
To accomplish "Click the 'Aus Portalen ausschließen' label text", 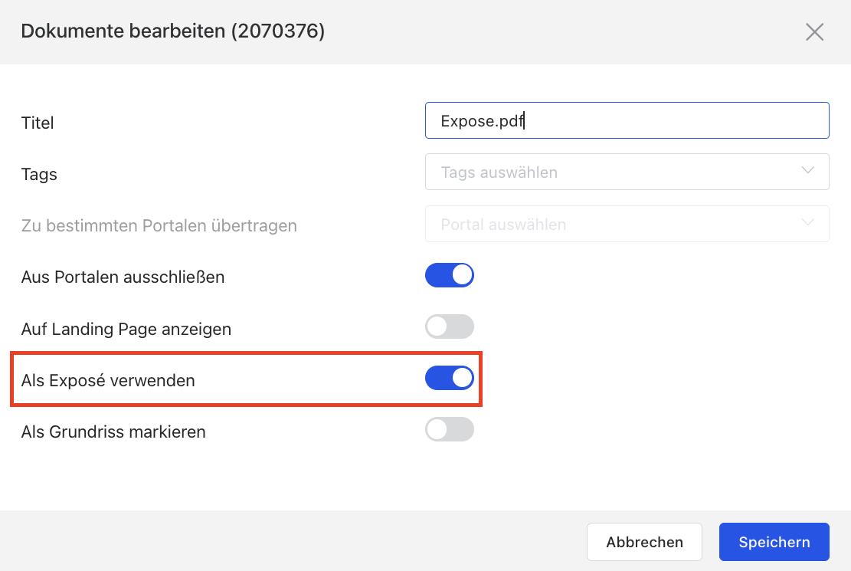I will click(123, 277).
